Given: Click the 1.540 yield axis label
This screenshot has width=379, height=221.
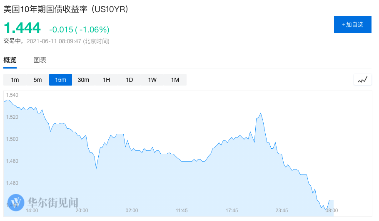Looking at the screenshot, I should coord(12,95).
